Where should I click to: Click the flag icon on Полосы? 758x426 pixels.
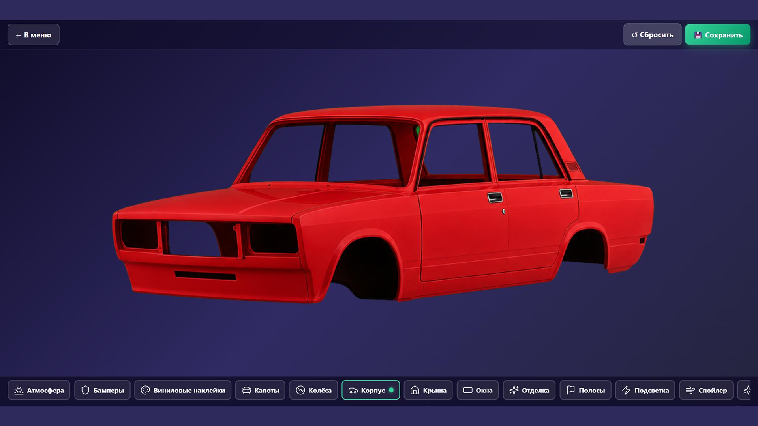pyautogui.click(x=571, y=390)
